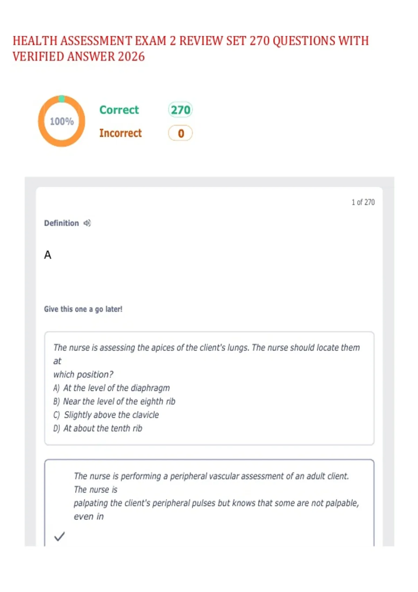Click the 1 of 270 counter
418x592 pixels.
tap(363, 202)
